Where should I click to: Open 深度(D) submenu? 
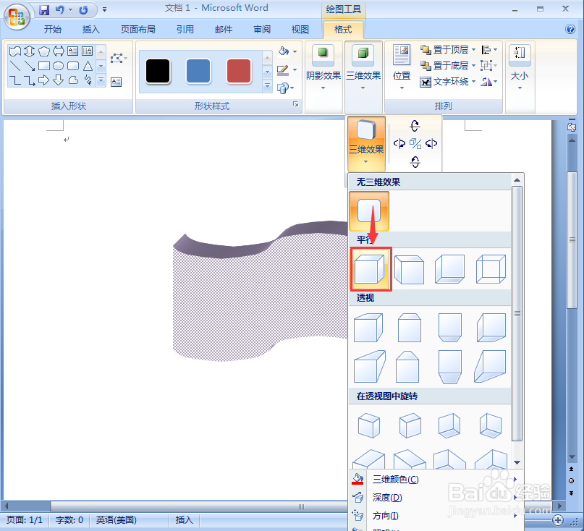click(x=436, y=498)
